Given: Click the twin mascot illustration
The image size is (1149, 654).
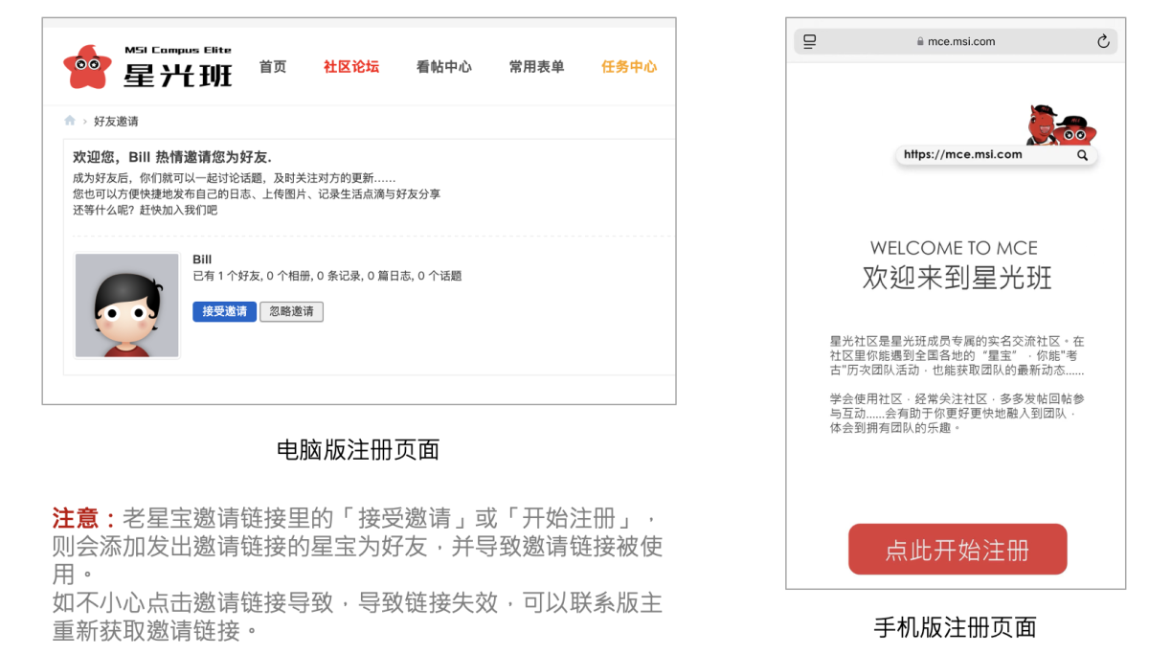Looking at the screenshot, I should [1061, 124].
